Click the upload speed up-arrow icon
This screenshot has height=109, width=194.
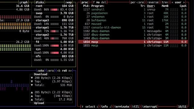32,92
